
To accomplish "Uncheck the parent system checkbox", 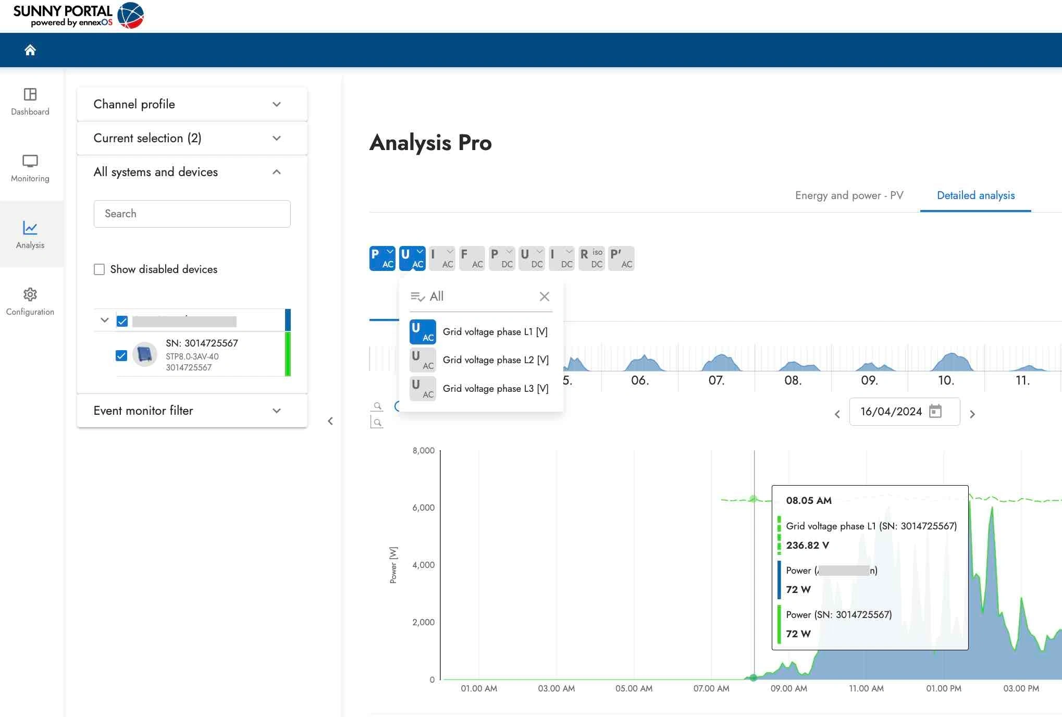I will (x=122, y=321).
